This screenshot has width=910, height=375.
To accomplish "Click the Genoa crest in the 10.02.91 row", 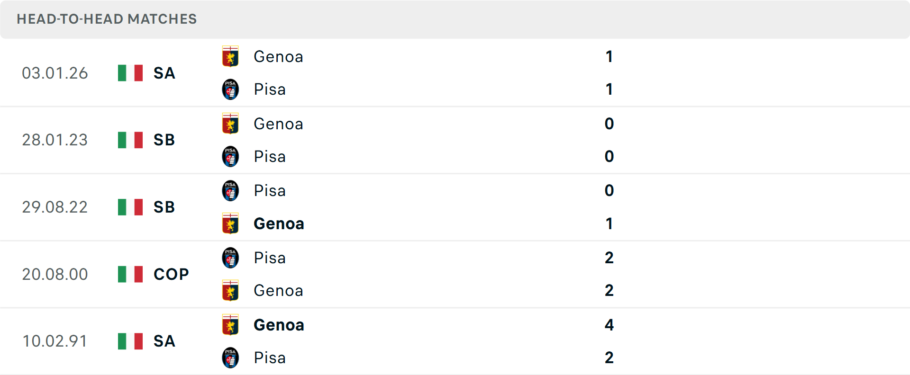I will (230, 325).
